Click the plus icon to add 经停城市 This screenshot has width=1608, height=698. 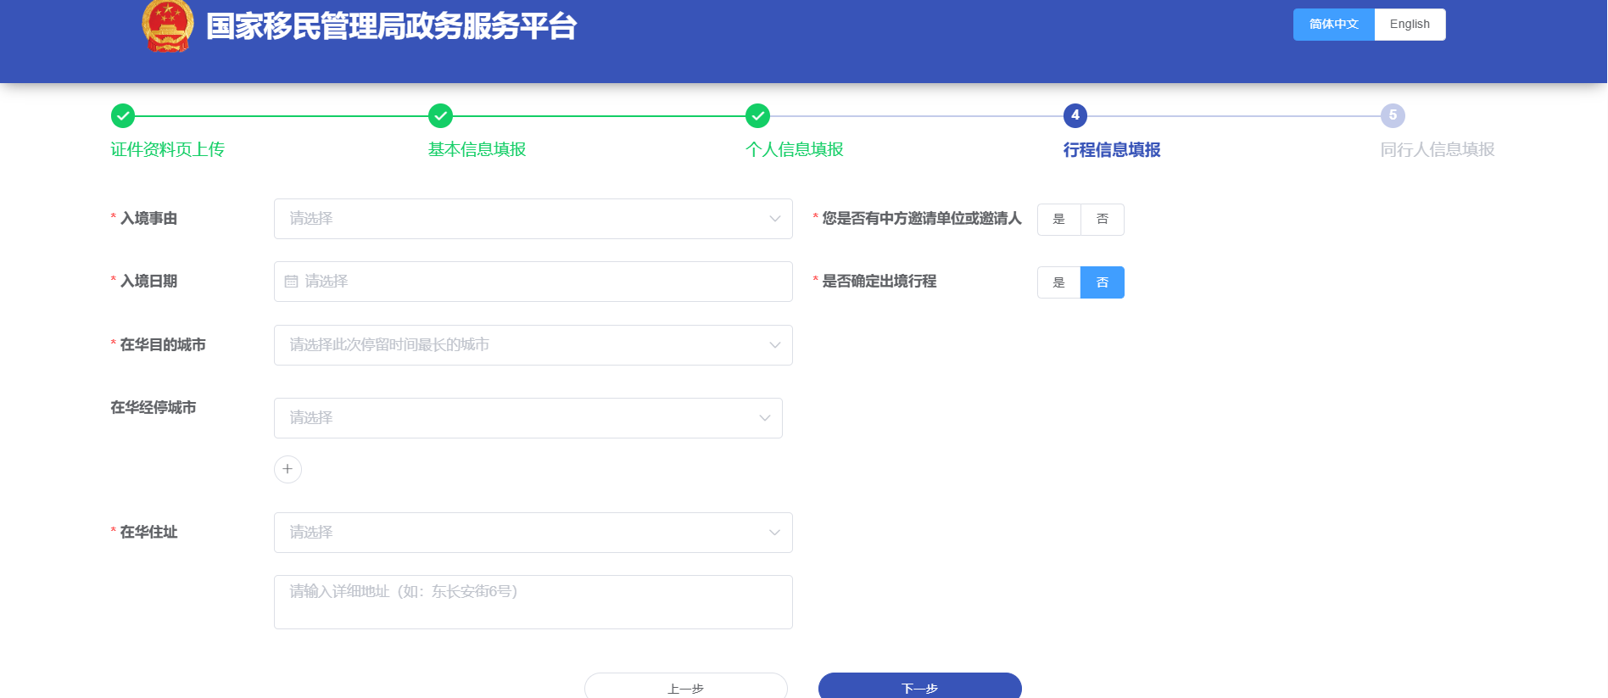click(x=288, y=469)
